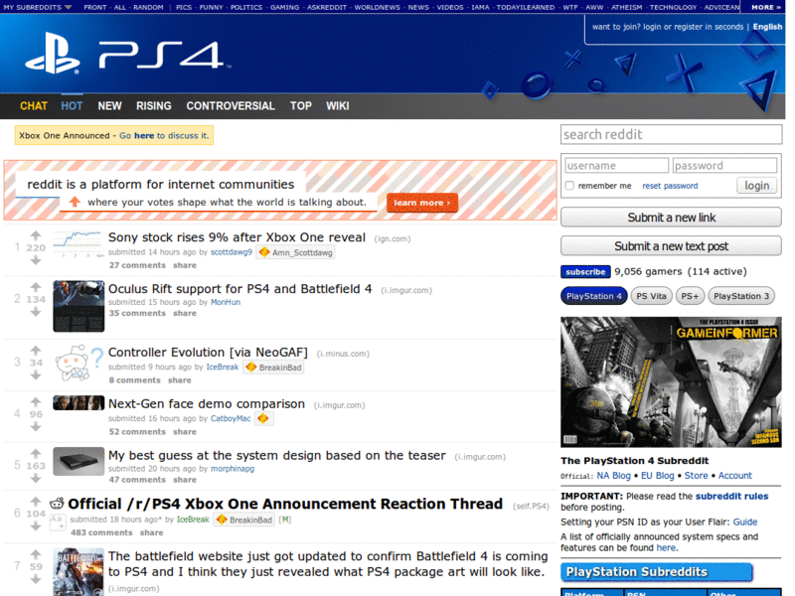Image resolution: width=795 pixels, height=596 pixels.
Task: Click the learn more button
Action: 421,203
